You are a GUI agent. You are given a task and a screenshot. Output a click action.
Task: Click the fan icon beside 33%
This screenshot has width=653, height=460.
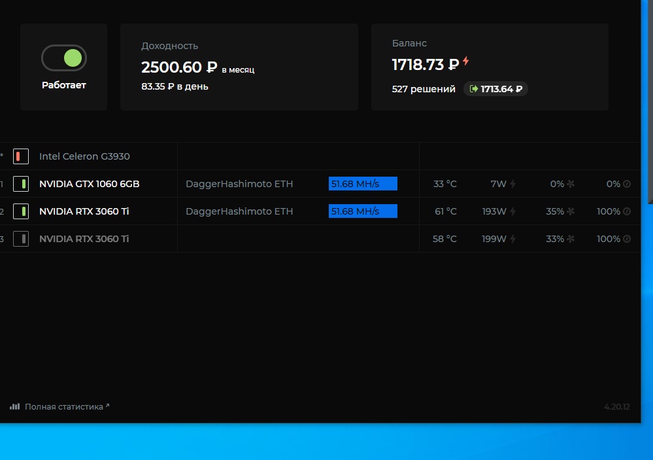point(571,239)
